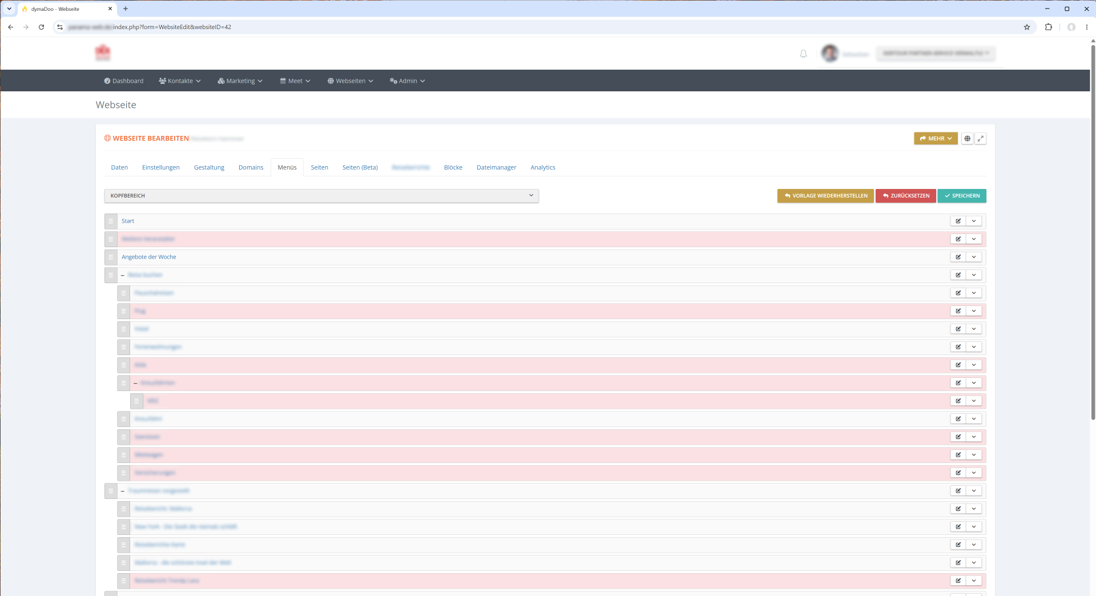Screen dimensions: 1096x596
Task: Click the browser extensions puzzle icon
Action: [1049, 27]
